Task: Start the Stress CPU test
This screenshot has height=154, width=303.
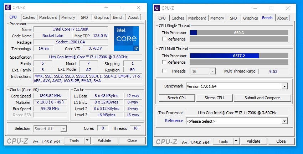Action: (214, 98)
